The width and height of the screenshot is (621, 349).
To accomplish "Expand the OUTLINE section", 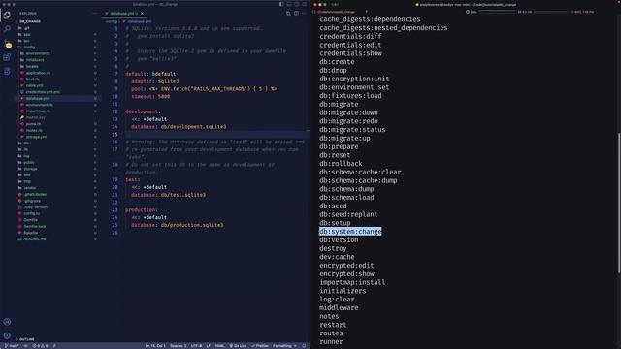I will [26, 339].
